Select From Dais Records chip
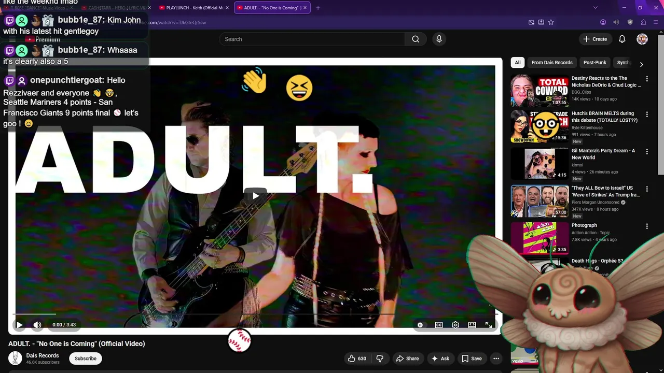Viewport: 664px width, 373px height. tap(552, 63)
